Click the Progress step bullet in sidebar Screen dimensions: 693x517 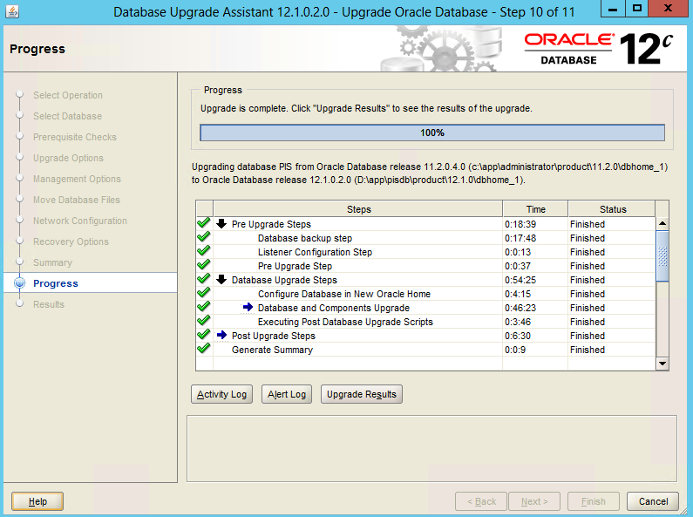coord(19,283)
